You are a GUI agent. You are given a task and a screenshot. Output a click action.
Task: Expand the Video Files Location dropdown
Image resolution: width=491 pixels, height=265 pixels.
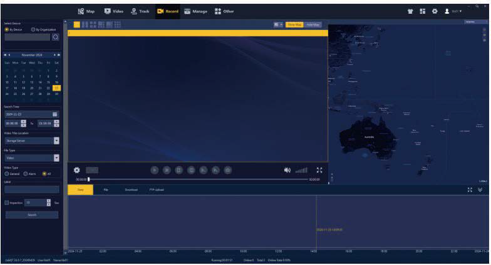(x=56, y=141)
